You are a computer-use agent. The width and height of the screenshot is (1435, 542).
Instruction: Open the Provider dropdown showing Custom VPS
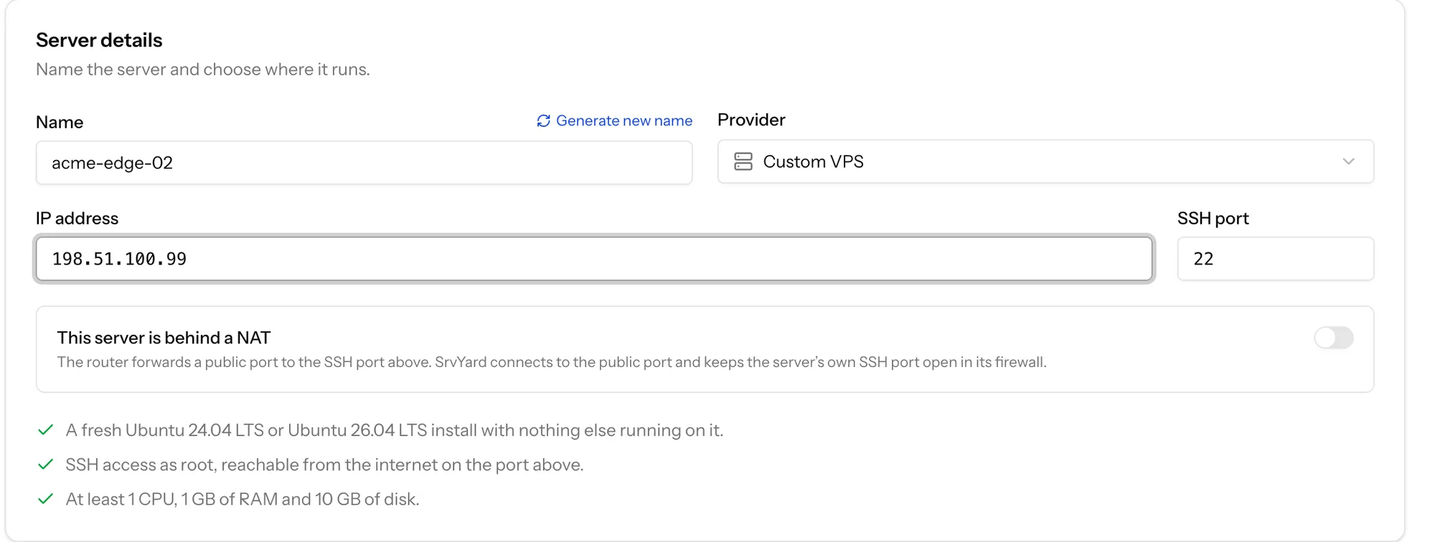1045,161
